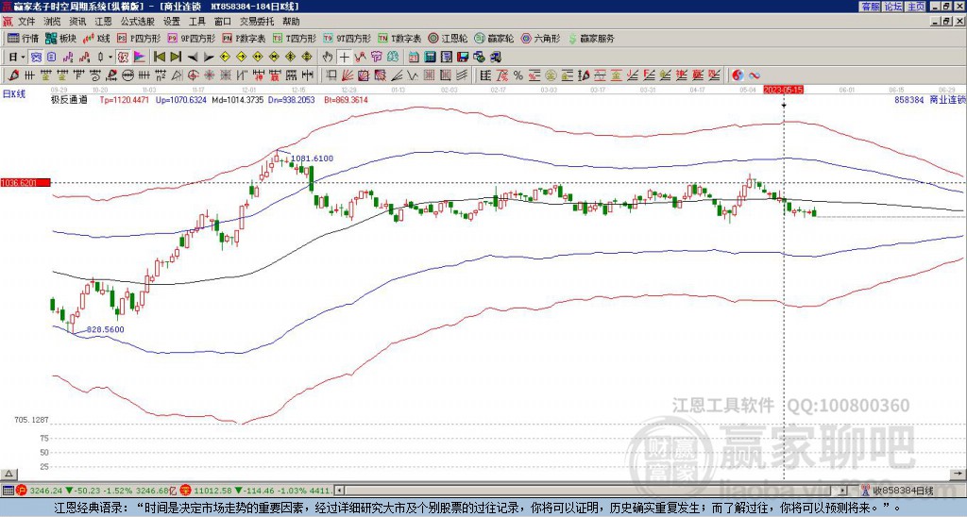Click the 沪 Shanghai index status icon
The width and height of the screenshot is (967, 517).
click(23, 491)
